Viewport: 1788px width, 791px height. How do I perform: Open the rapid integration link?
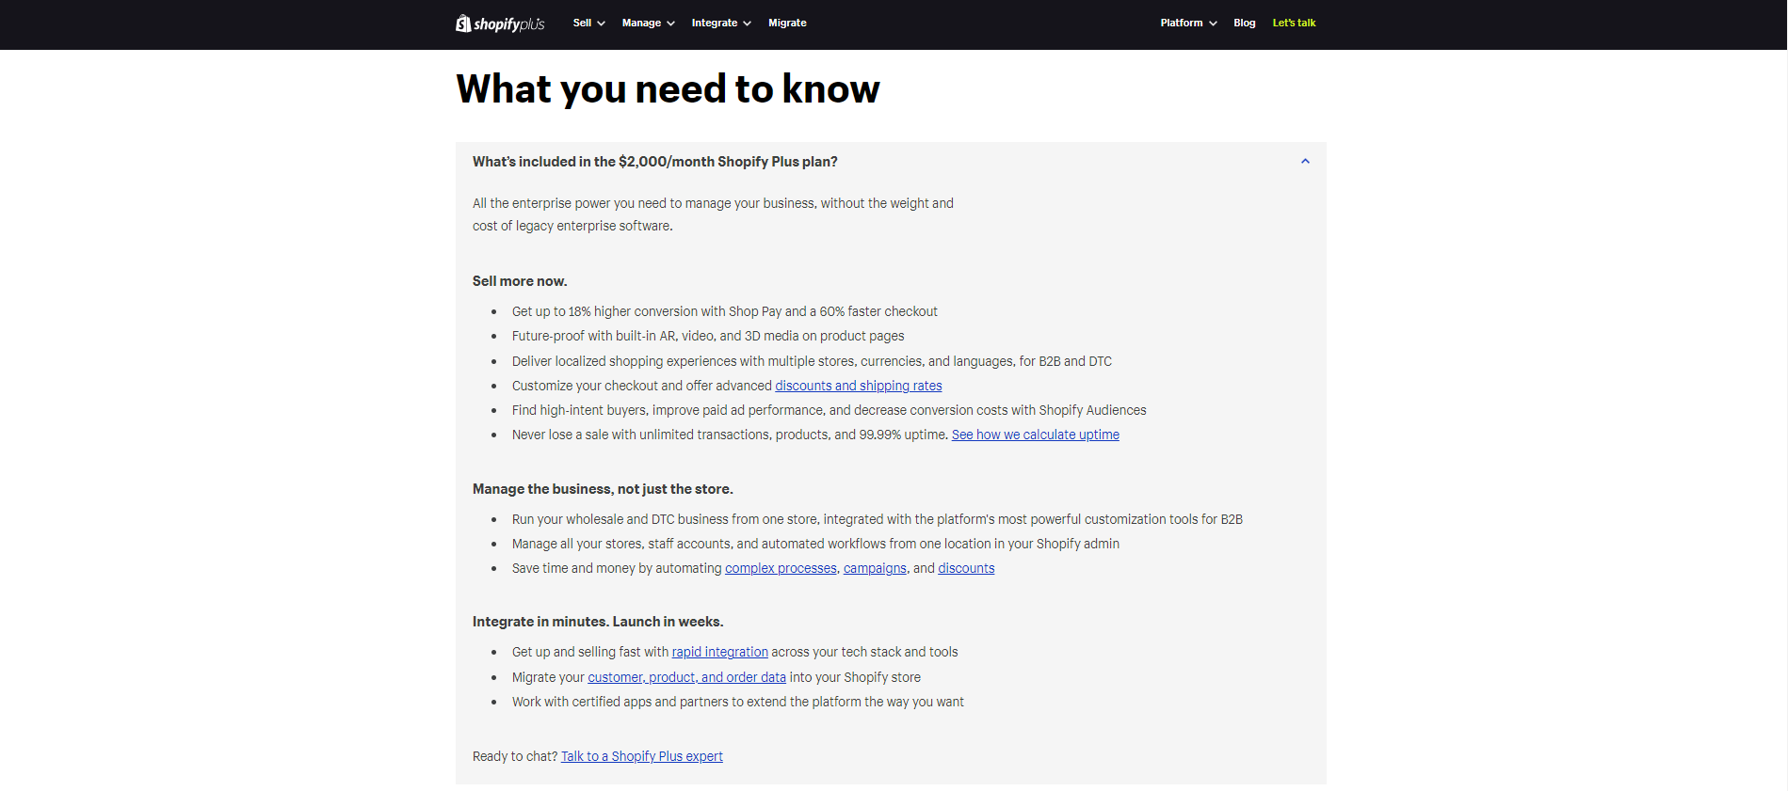click(719, 652)
